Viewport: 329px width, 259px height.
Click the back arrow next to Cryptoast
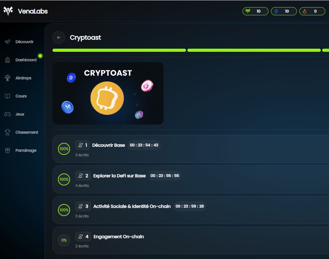(x=59, y=37)
